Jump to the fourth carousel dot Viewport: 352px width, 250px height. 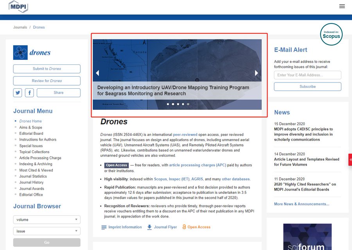pos(183,104)
